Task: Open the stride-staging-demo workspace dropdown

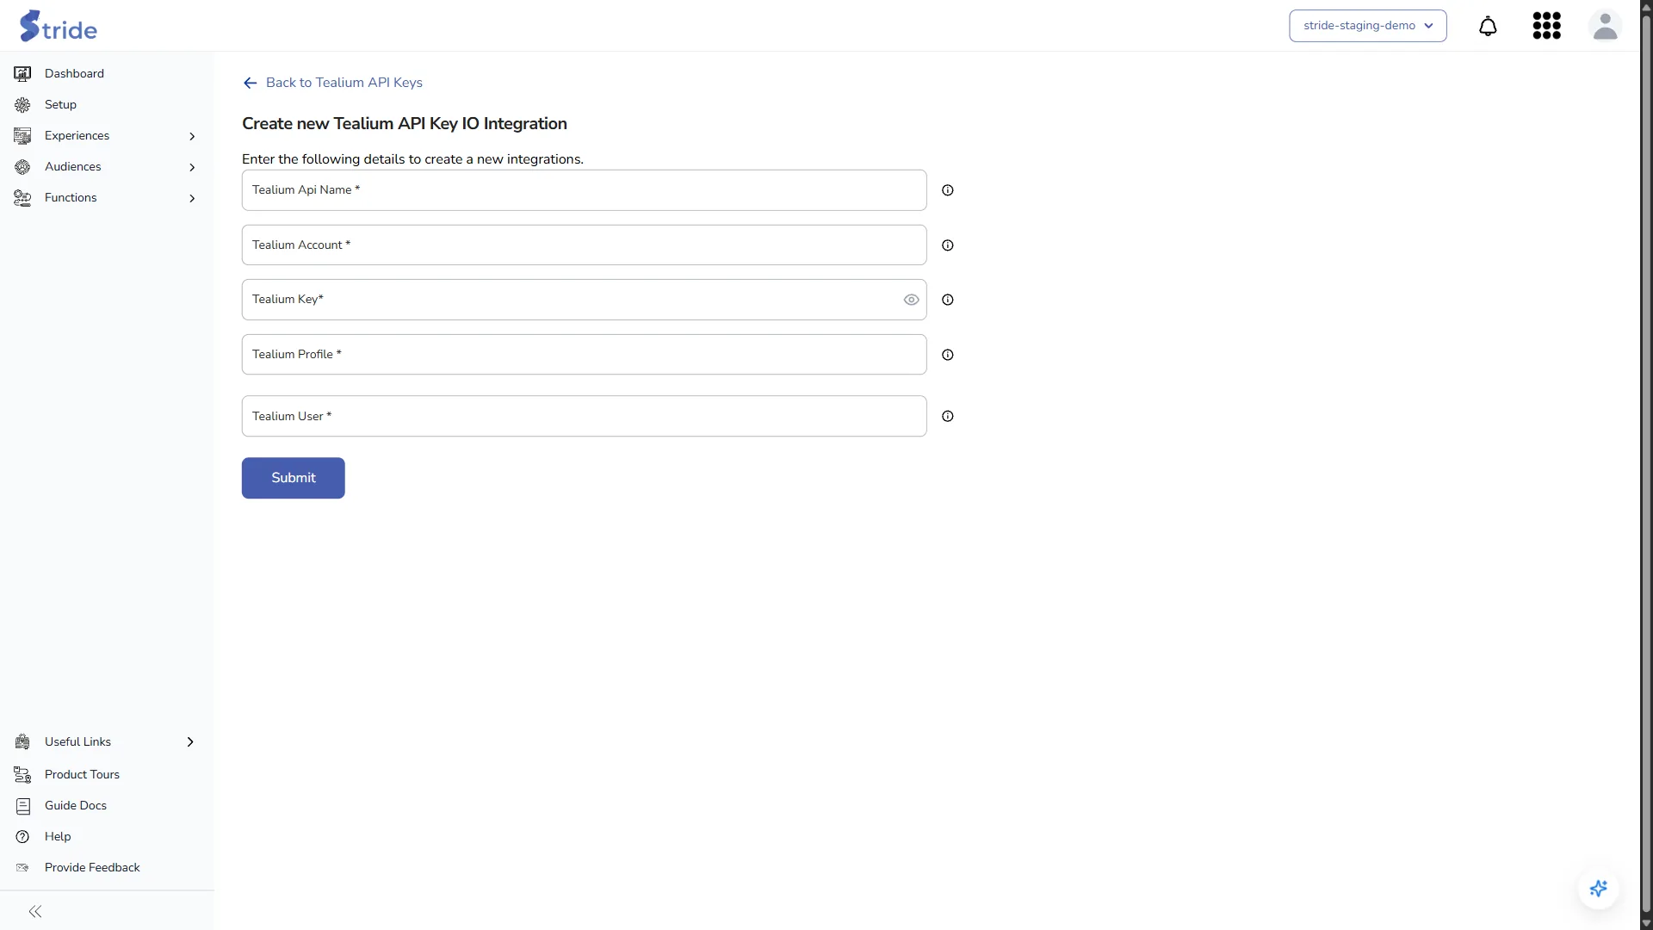Action: [1367, 26]
